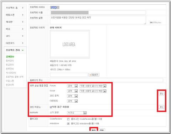Open 변경이력 submenu link

[x=10, y=85]
